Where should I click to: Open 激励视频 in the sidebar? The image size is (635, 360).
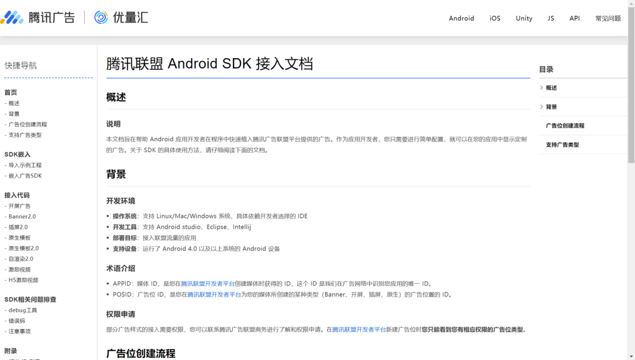19,270
